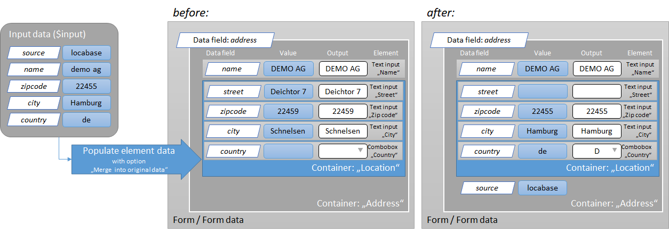The height and width of the screenshot is (232, 669).
Task: Click the 22455 output field in after panel
Action: [x=597, y=111]
